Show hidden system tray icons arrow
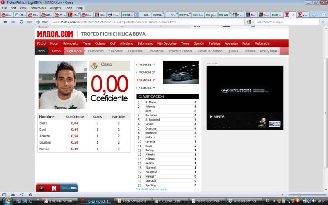Viewport: 328px width, 205px height. (274, 201)
